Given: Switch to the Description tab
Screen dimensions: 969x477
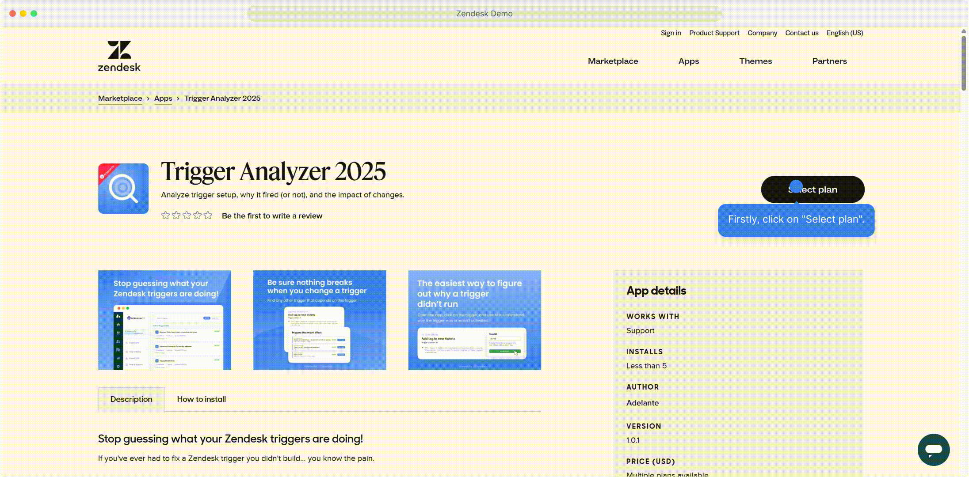Looking at the screenshot, I should (x=131, y=399).
